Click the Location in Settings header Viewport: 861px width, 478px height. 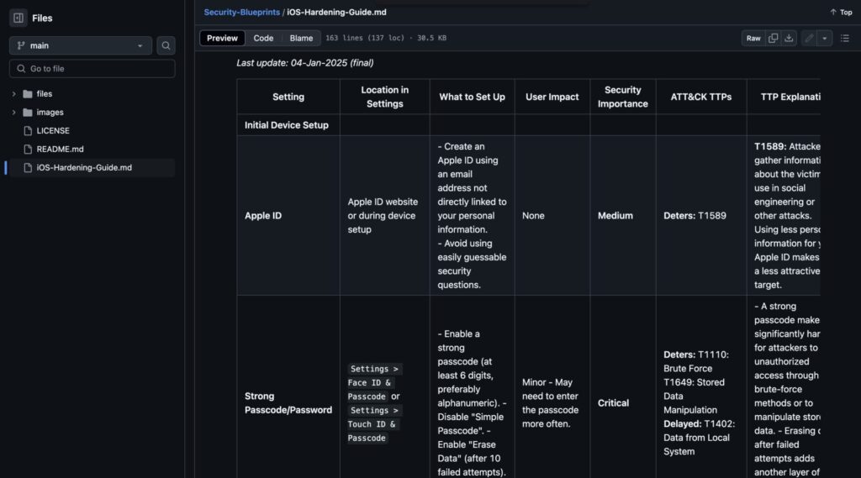(x=384, y=97)
